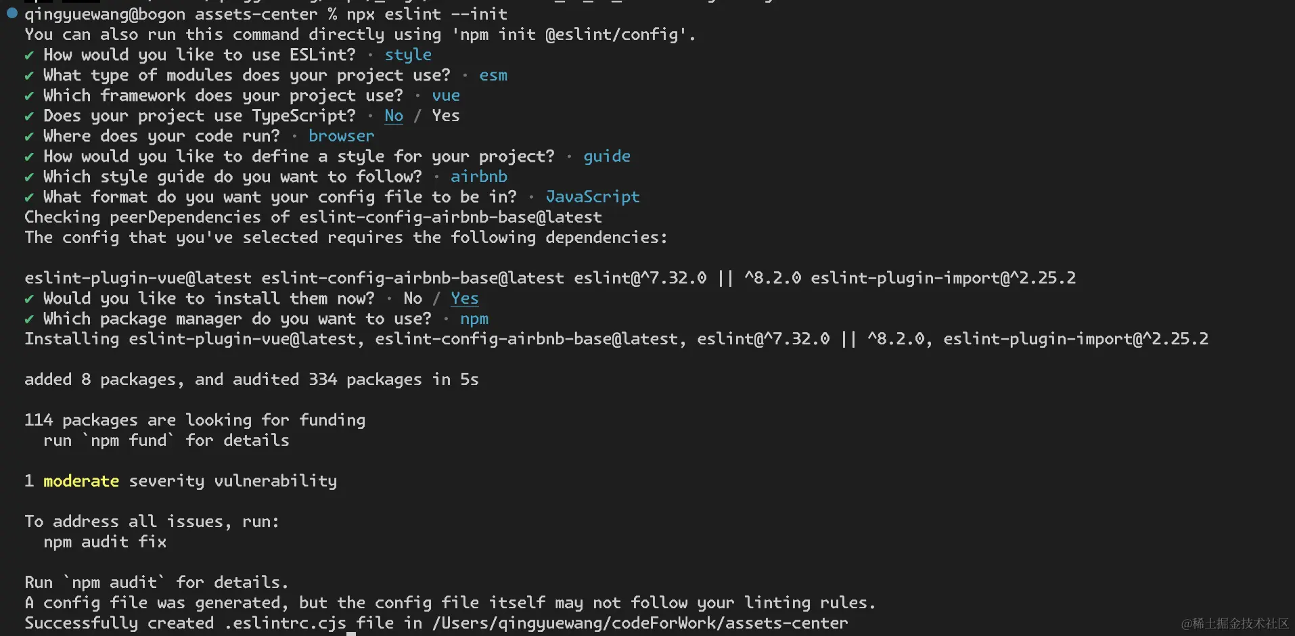Click the checkmark beside 'How would you like to use ESLint'
This screenshot has height=636, width=1295.
coord(29,55)
